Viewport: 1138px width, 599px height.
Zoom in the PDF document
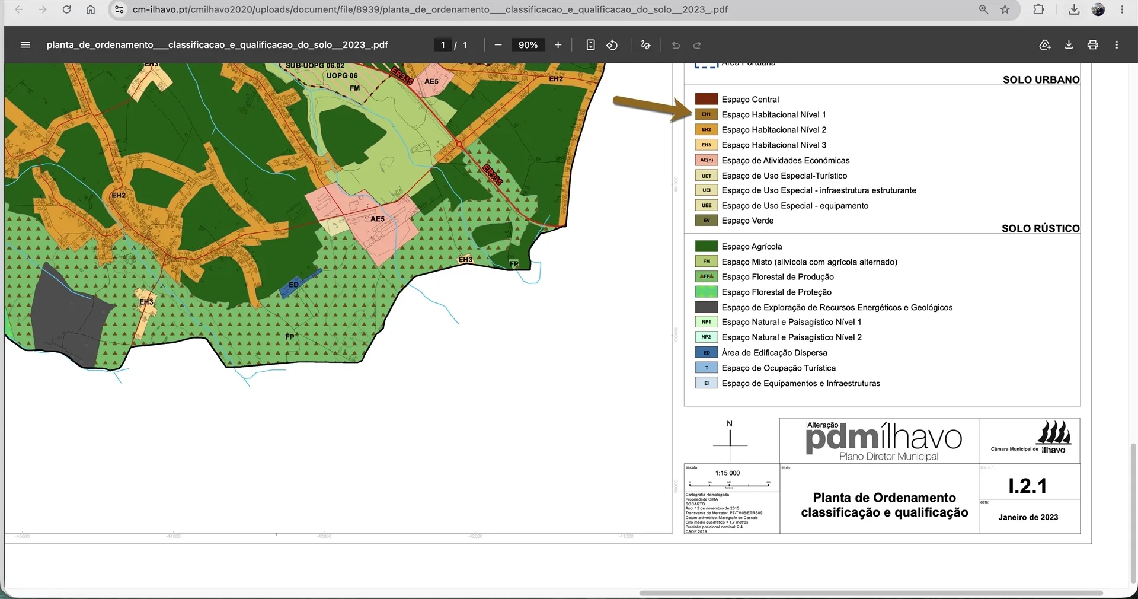coord(558,45)
